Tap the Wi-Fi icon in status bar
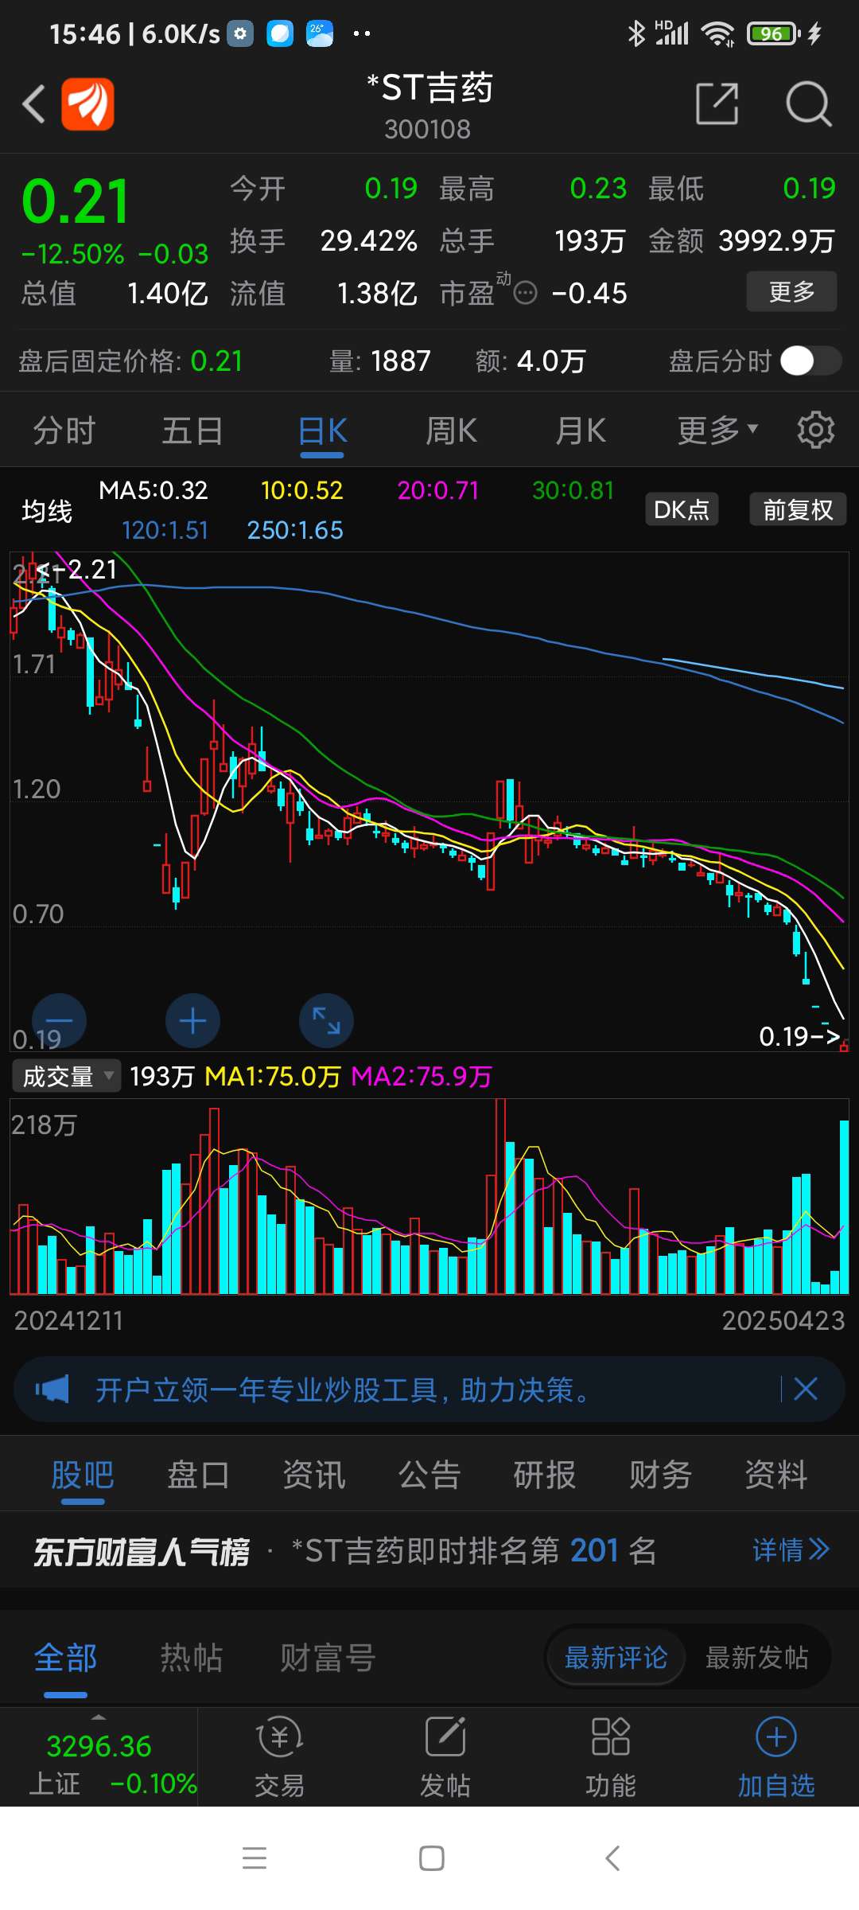 click(717, 33)
